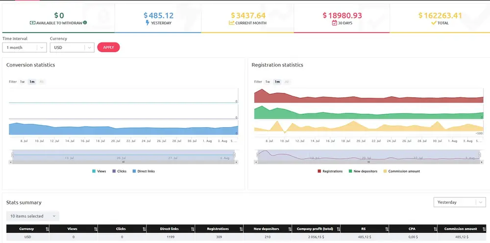Click conversion chart navigator left handle
490x243 pixels.
[x=13, y=155]
